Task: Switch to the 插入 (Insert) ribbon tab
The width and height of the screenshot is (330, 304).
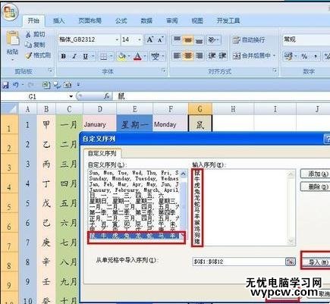Action: (58, 21)
